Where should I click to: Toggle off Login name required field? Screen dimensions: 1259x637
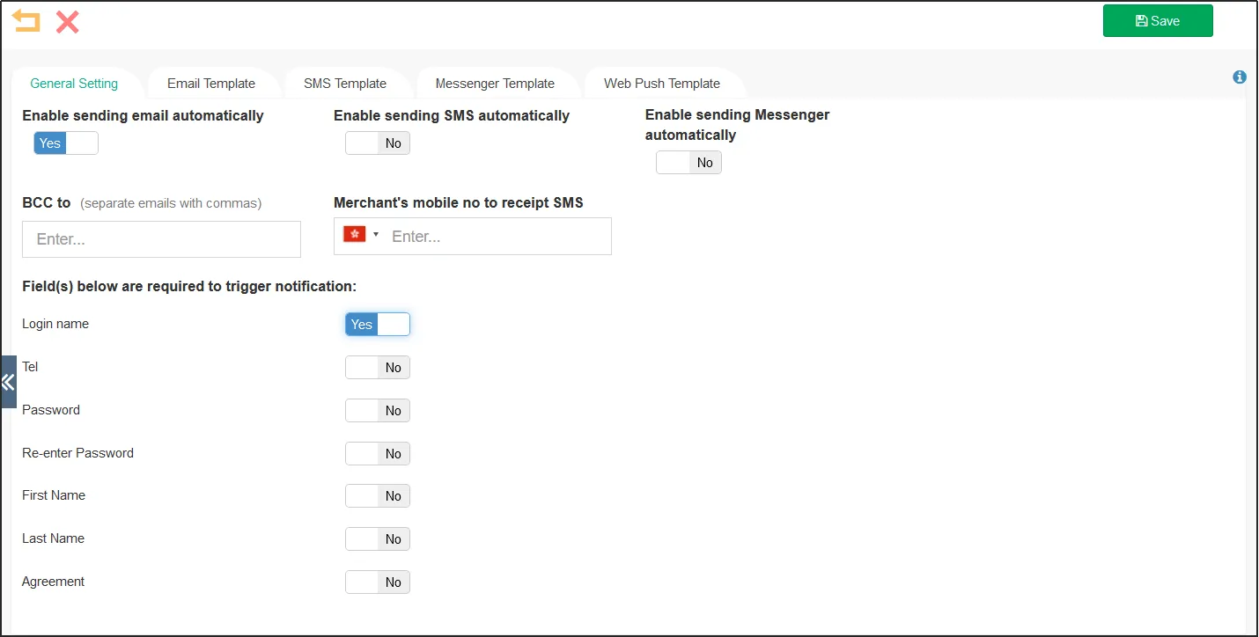378,325
